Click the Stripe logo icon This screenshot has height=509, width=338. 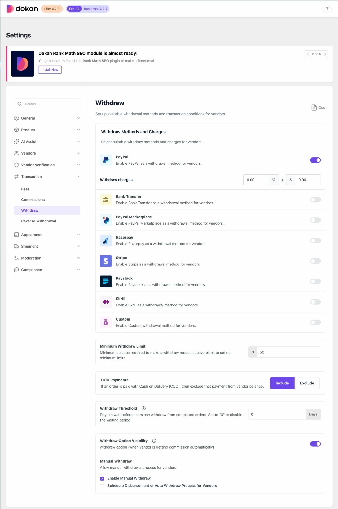coord(106,261)
